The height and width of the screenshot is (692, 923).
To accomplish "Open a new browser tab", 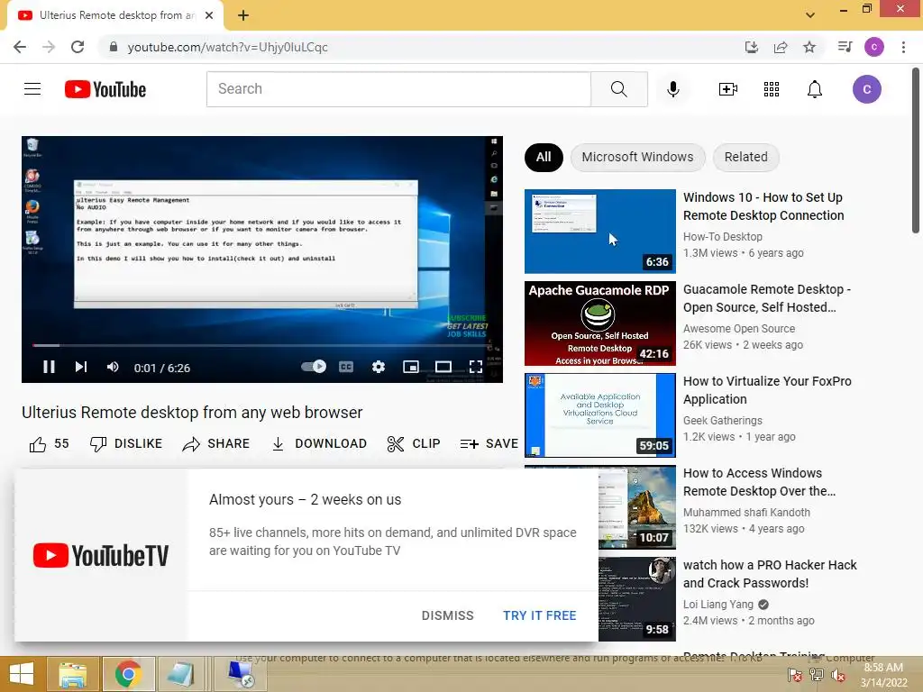I will [243, 15].
